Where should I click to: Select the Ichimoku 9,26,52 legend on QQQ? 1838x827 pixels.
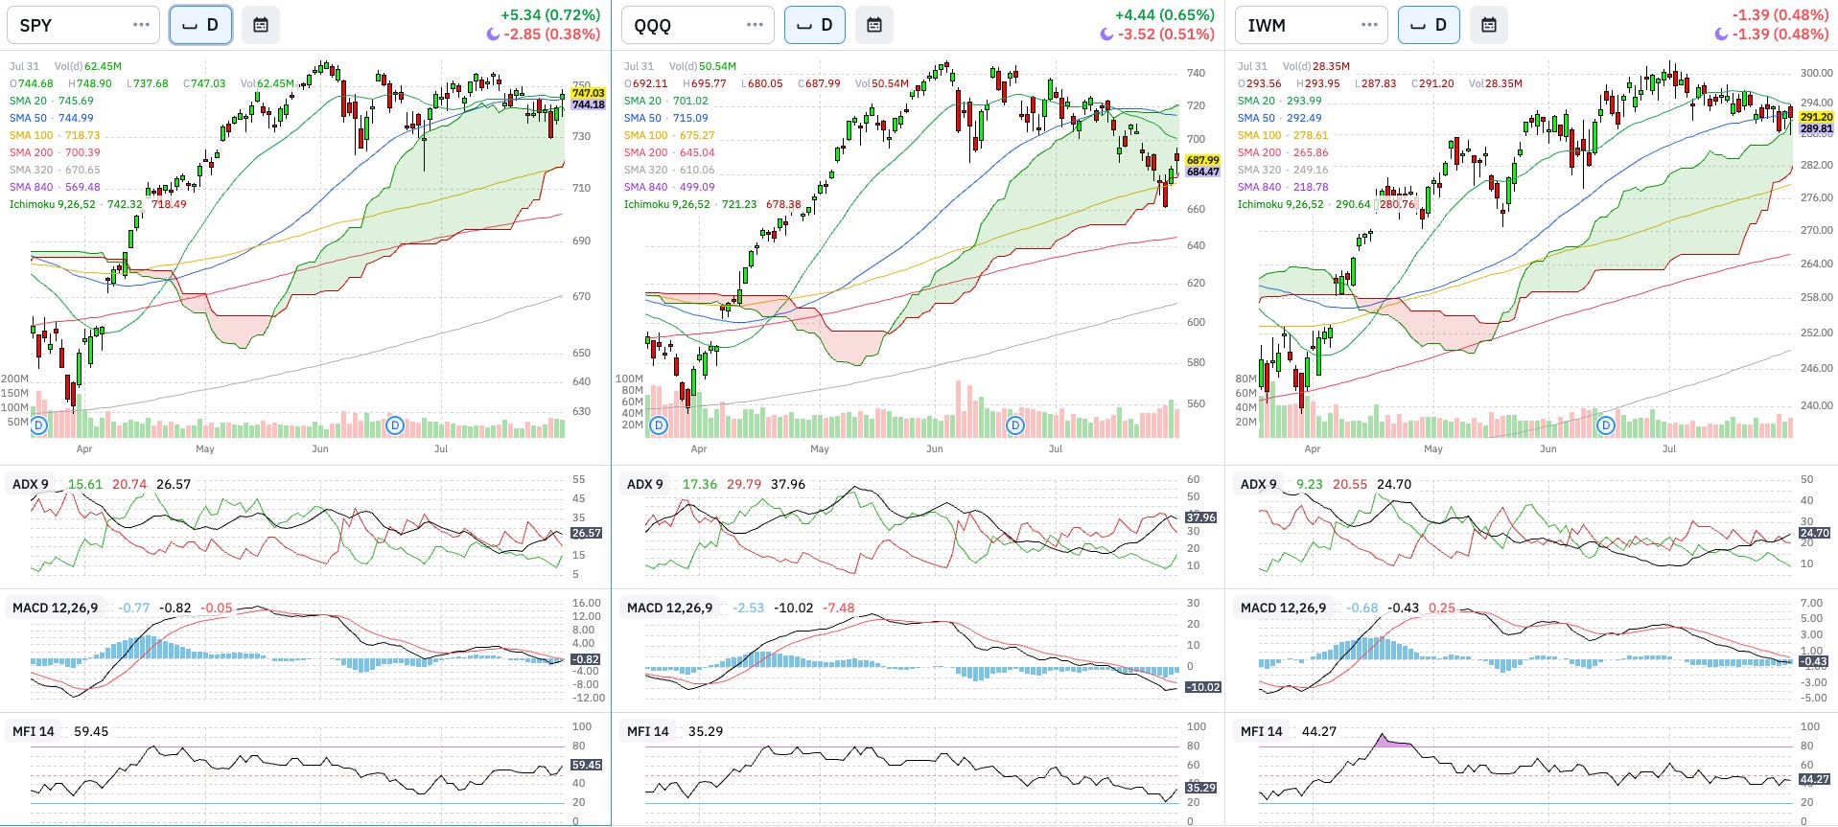pos(712,204)
